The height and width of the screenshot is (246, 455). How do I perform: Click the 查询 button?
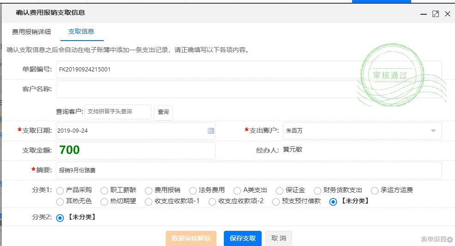coord(163,112)
